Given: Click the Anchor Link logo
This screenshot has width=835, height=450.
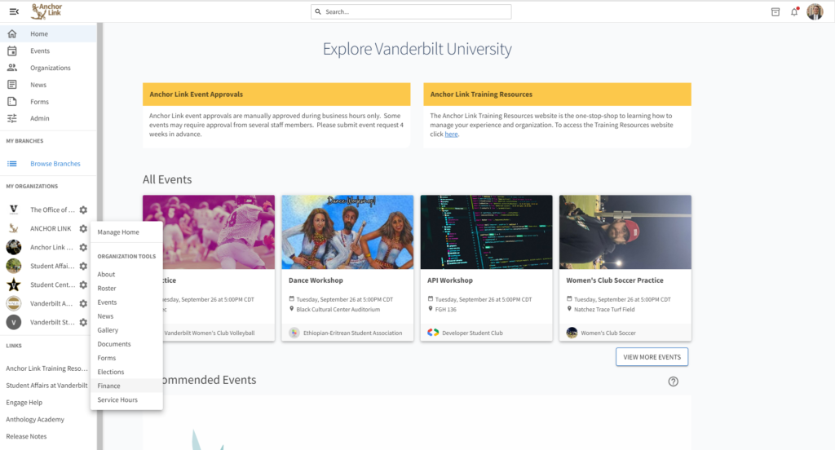Looking at the screenshot, I should coord(46,11).
